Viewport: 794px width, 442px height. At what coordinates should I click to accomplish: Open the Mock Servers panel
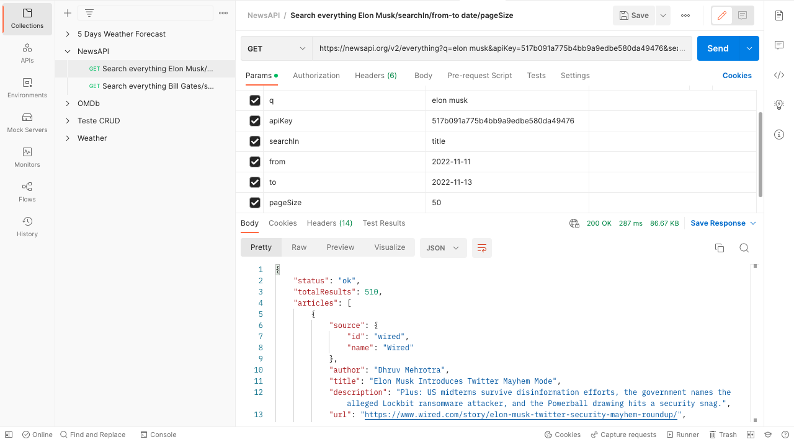27,123
